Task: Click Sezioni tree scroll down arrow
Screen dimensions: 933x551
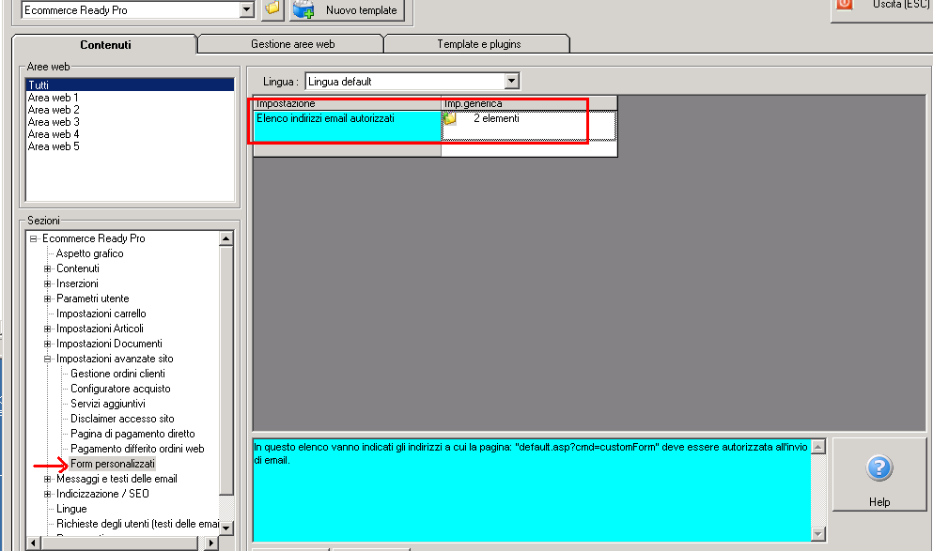Action: pos(226,528)
